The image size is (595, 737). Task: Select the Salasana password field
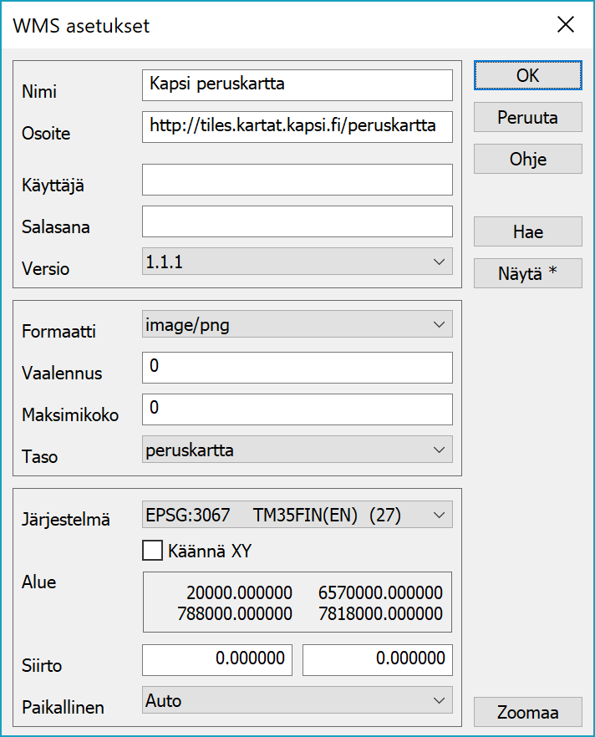point(297,221)
